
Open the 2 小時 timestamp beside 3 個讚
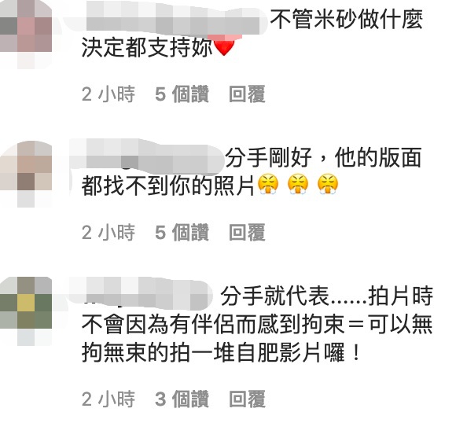pos(108,399)
